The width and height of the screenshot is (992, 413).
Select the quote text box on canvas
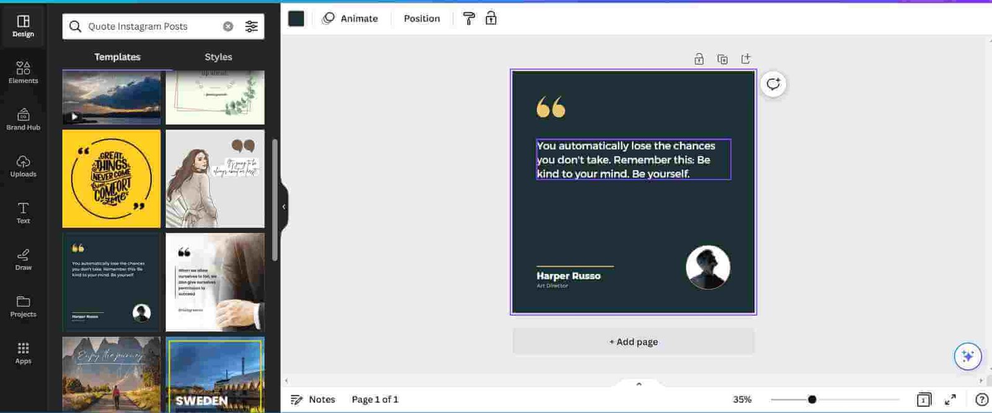[633, 160]
